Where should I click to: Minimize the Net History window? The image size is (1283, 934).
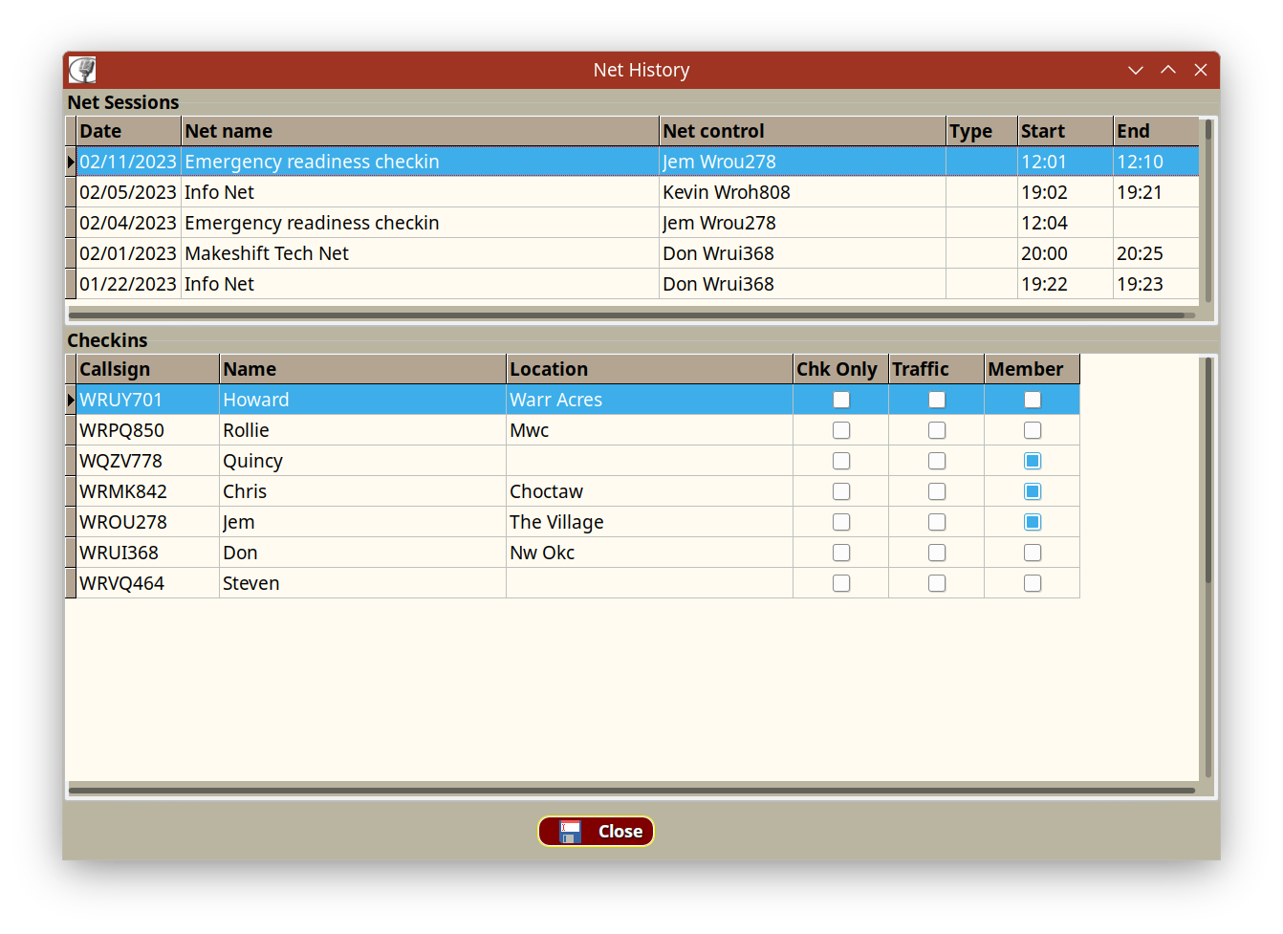(1136, 70)
